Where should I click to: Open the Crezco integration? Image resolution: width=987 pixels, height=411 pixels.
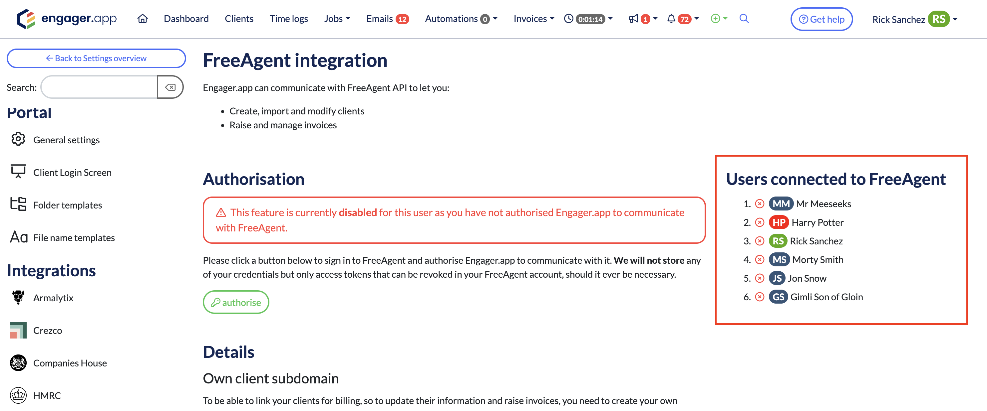[x=48, y=330]
